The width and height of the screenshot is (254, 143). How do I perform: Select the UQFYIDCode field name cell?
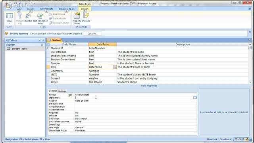[x=69, y=52]
